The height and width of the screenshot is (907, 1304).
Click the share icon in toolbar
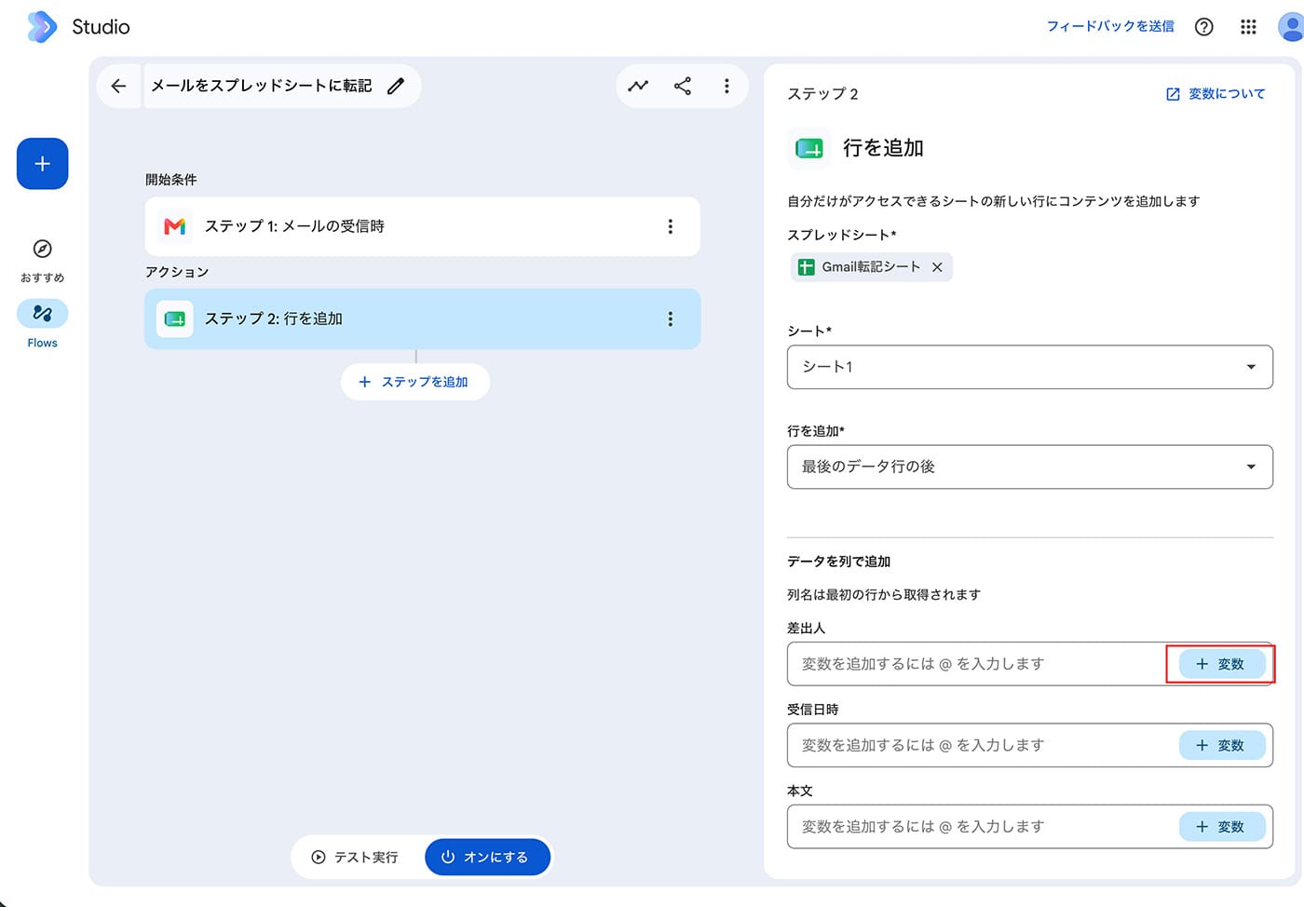[x=683, y=86]
